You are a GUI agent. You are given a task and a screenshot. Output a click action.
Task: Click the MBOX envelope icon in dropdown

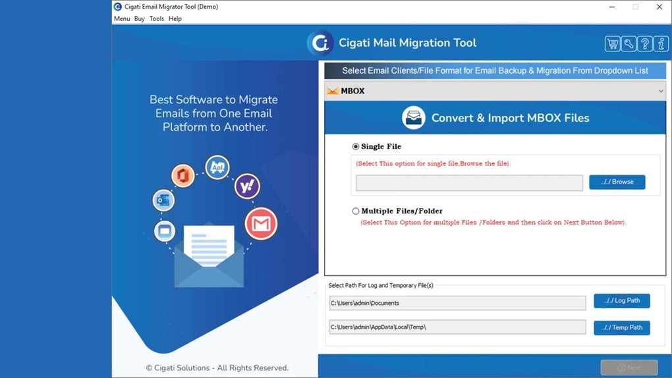point(333,91)
